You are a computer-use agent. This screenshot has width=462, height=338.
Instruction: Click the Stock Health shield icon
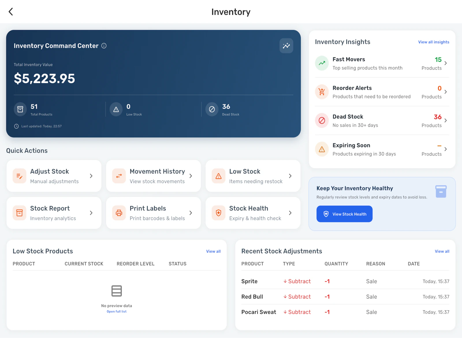pyautogui.click(x=219, y=213)
